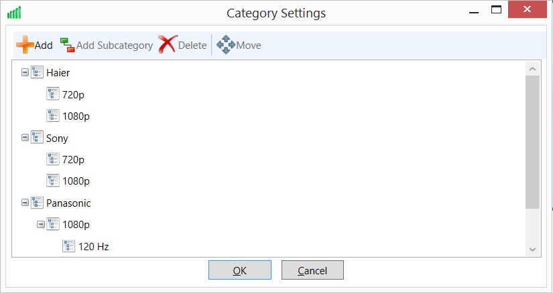Image resolution: width=553 pixels, height=293 pixels.
Task: Click the scrollbar up arrow
Action: 533,68
